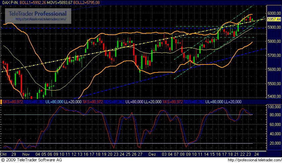
Task: Click the first %KS=80,972 stochastic label
Action: pos(12,101)
